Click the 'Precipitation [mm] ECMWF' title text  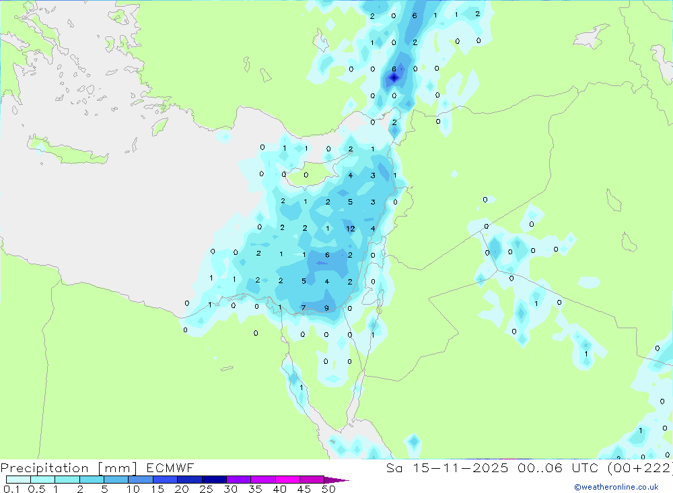click(x=97, y=468)
